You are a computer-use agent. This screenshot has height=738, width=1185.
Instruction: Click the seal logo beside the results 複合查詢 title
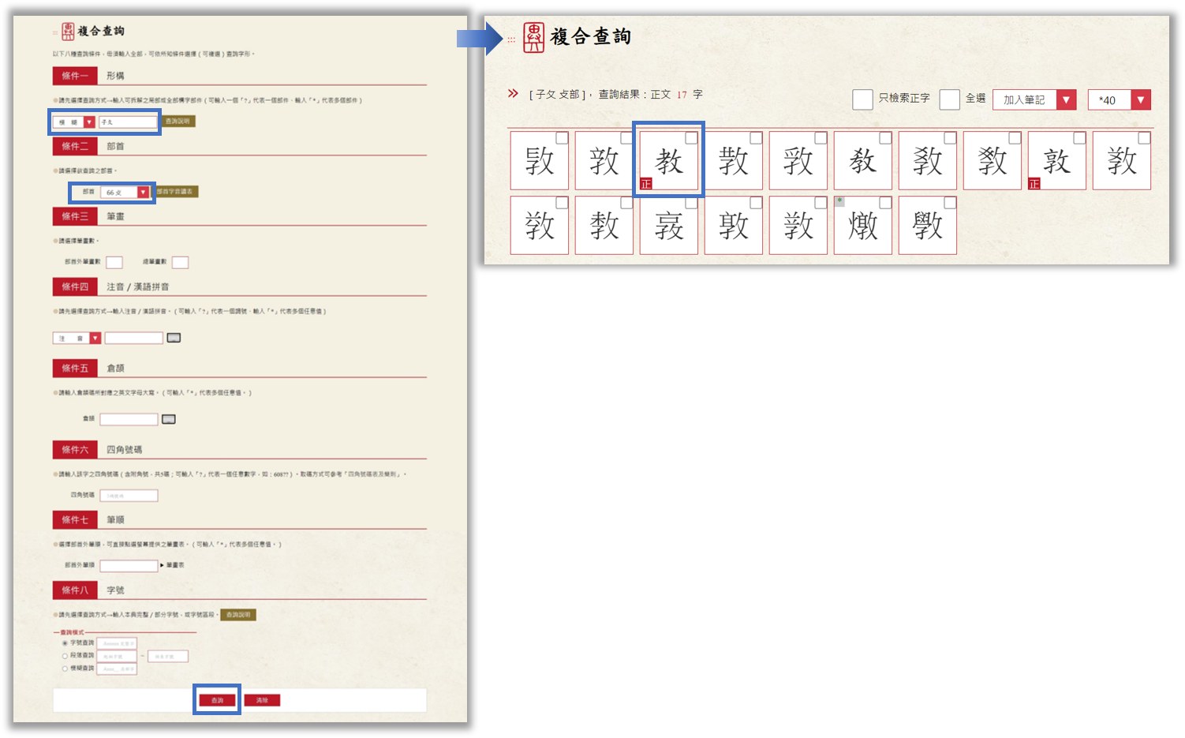click(534, 37)
